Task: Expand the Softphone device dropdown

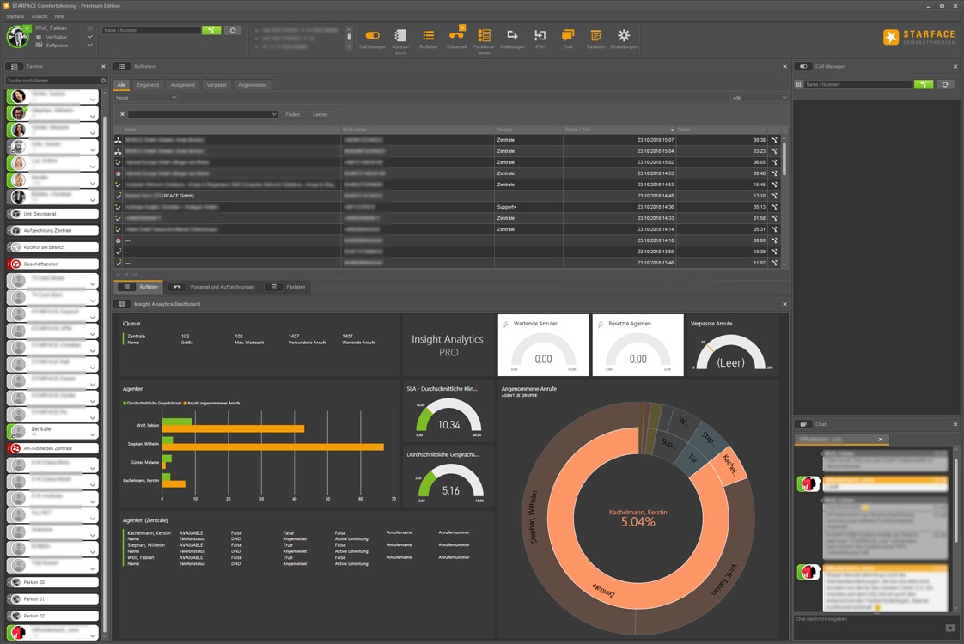Action: (x=89, y=45)
